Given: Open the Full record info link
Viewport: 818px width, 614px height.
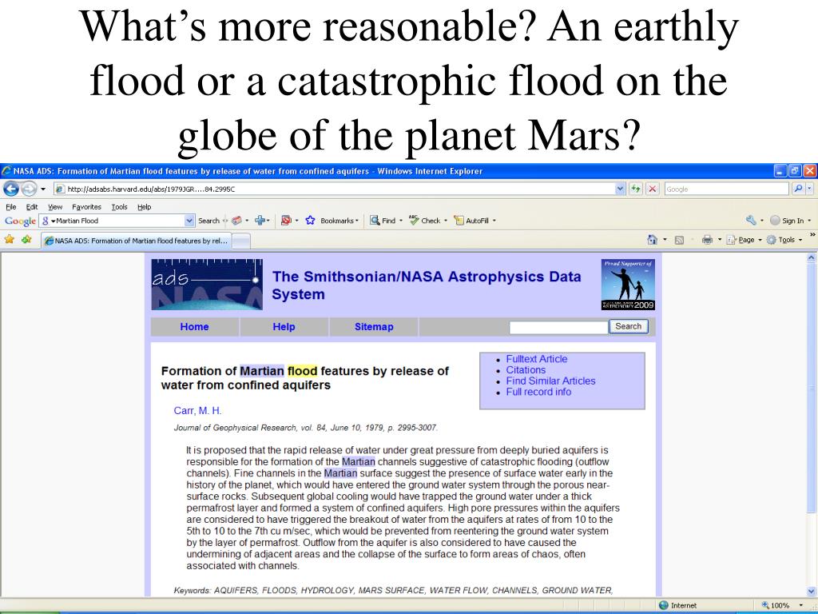Looking at the screenshot, I should click(x=538, y=392).
